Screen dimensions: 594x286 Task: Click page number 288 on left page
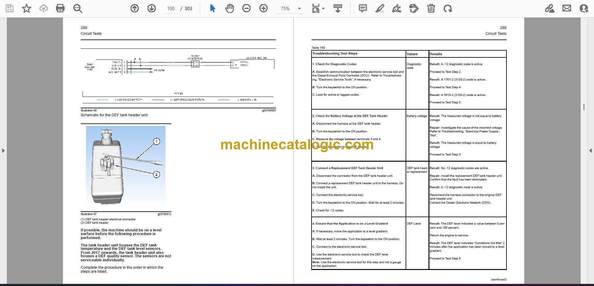(x=84, y=28)
